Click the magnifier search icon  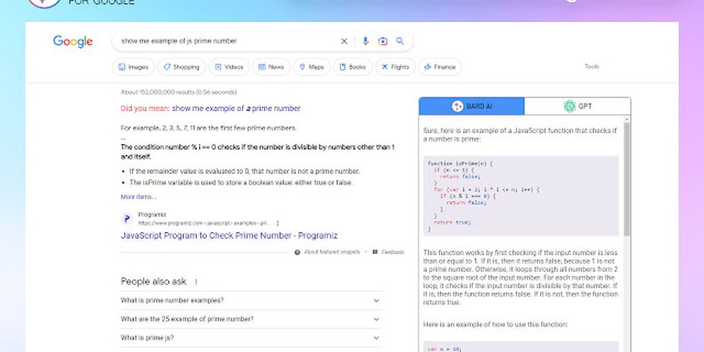click(x=400, y=41)
